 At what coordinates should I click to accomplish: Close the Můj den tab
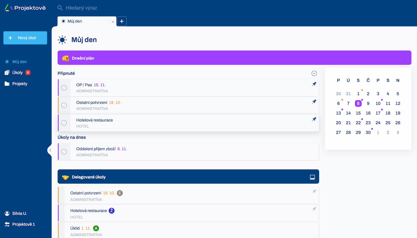[x=113, y=21]
